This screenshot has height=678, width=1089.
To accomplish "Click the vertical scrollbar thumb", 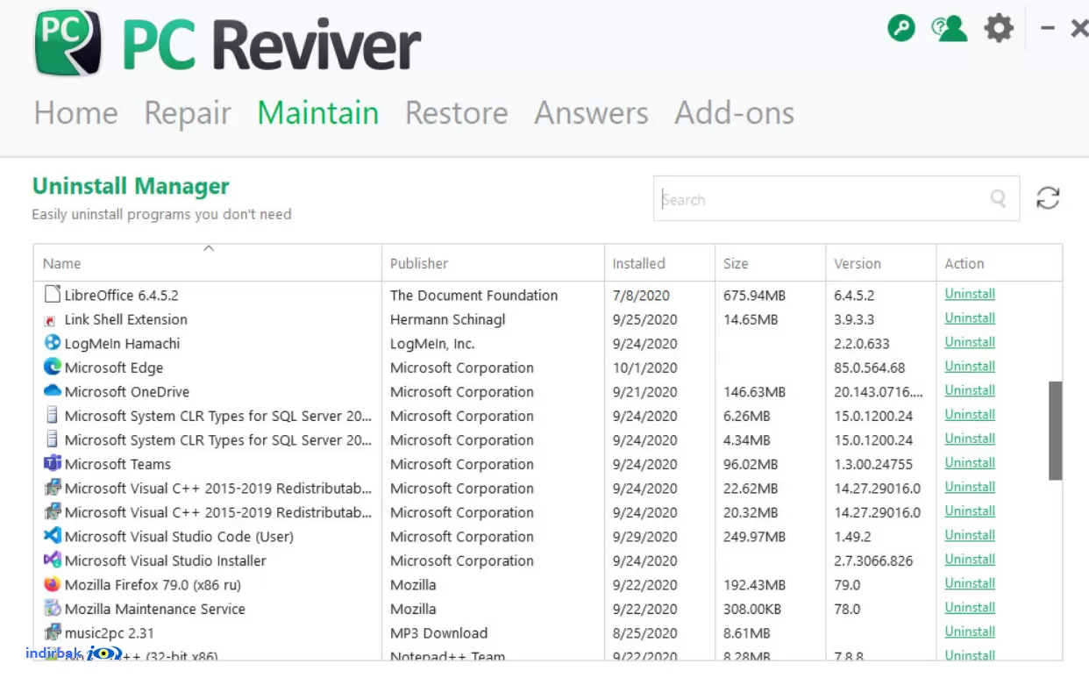I will (x=1056, y=431).
